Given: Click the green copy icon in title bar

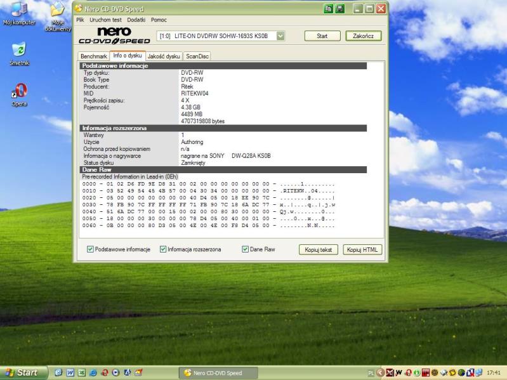Looking at the screenshot, I should [x=328, y=9].
